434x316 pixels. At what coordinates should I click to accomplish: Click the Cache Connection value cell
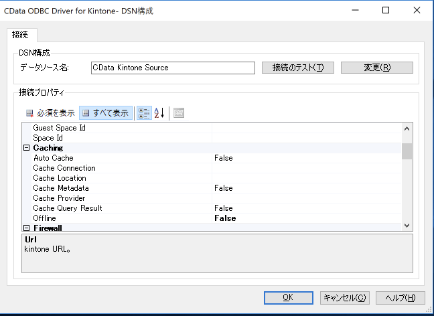(307, 168)
